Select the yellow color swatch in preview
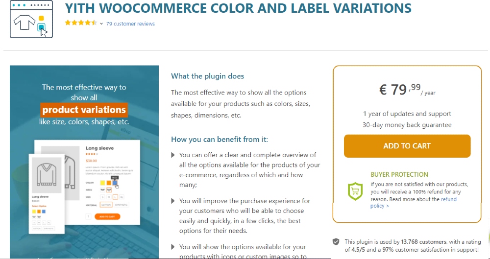The image size is (490, 259). coord(102,183)
